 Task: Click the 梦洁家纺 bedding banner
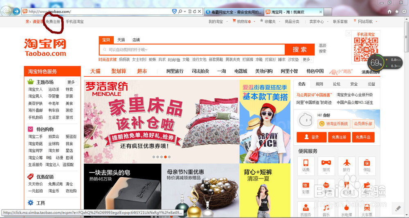[162, 121]
